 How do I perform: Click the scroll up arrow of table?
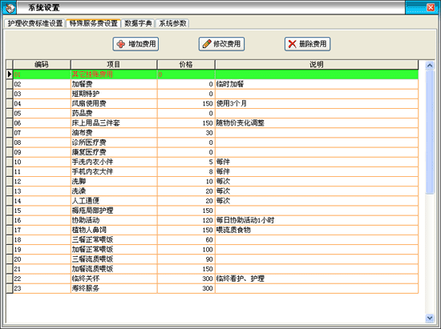(430, 66)
